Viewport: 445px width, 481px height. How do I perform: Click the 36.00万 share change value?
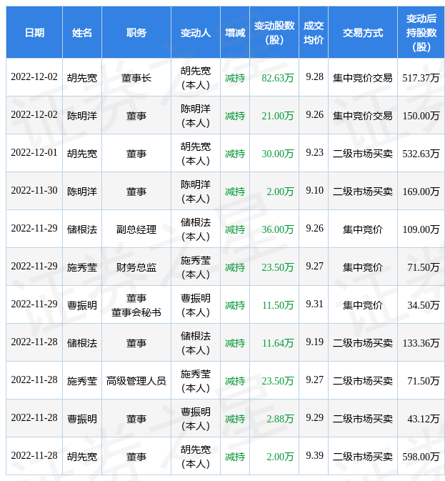click(x=278, y=229)
